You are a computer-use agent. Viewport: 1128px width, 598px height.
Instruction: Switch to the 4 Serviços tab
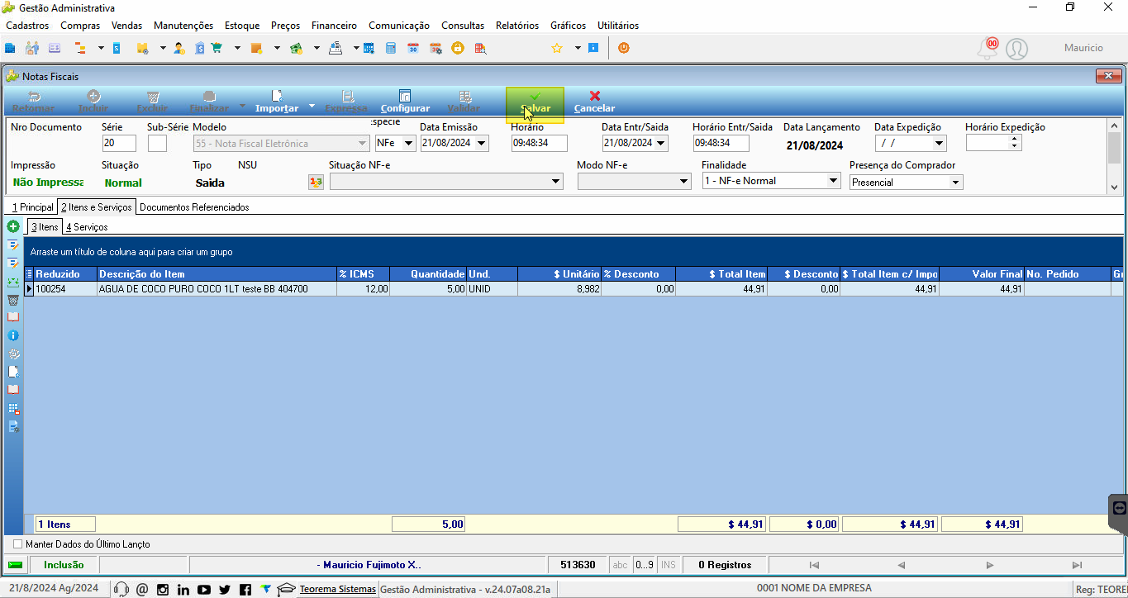(x=87, y=226)
